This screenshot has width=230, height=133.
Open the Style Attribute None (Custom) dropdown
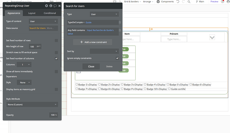click(x=32, y=104)
